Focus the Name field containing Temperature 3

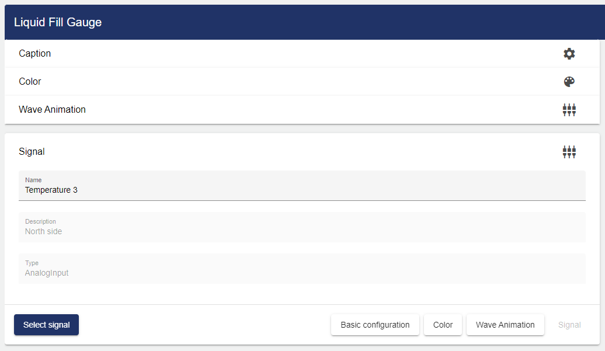click(302, 190)
